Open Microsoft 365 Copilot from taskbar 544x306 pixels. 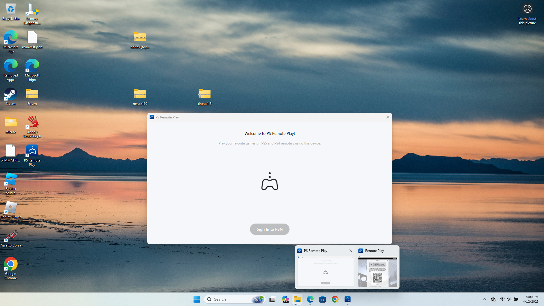pos(285,299)
